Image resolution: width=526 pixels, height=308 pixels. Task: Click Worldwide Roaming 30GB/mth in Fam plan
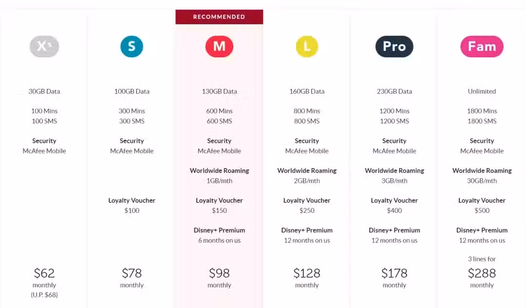pos(482,176)
